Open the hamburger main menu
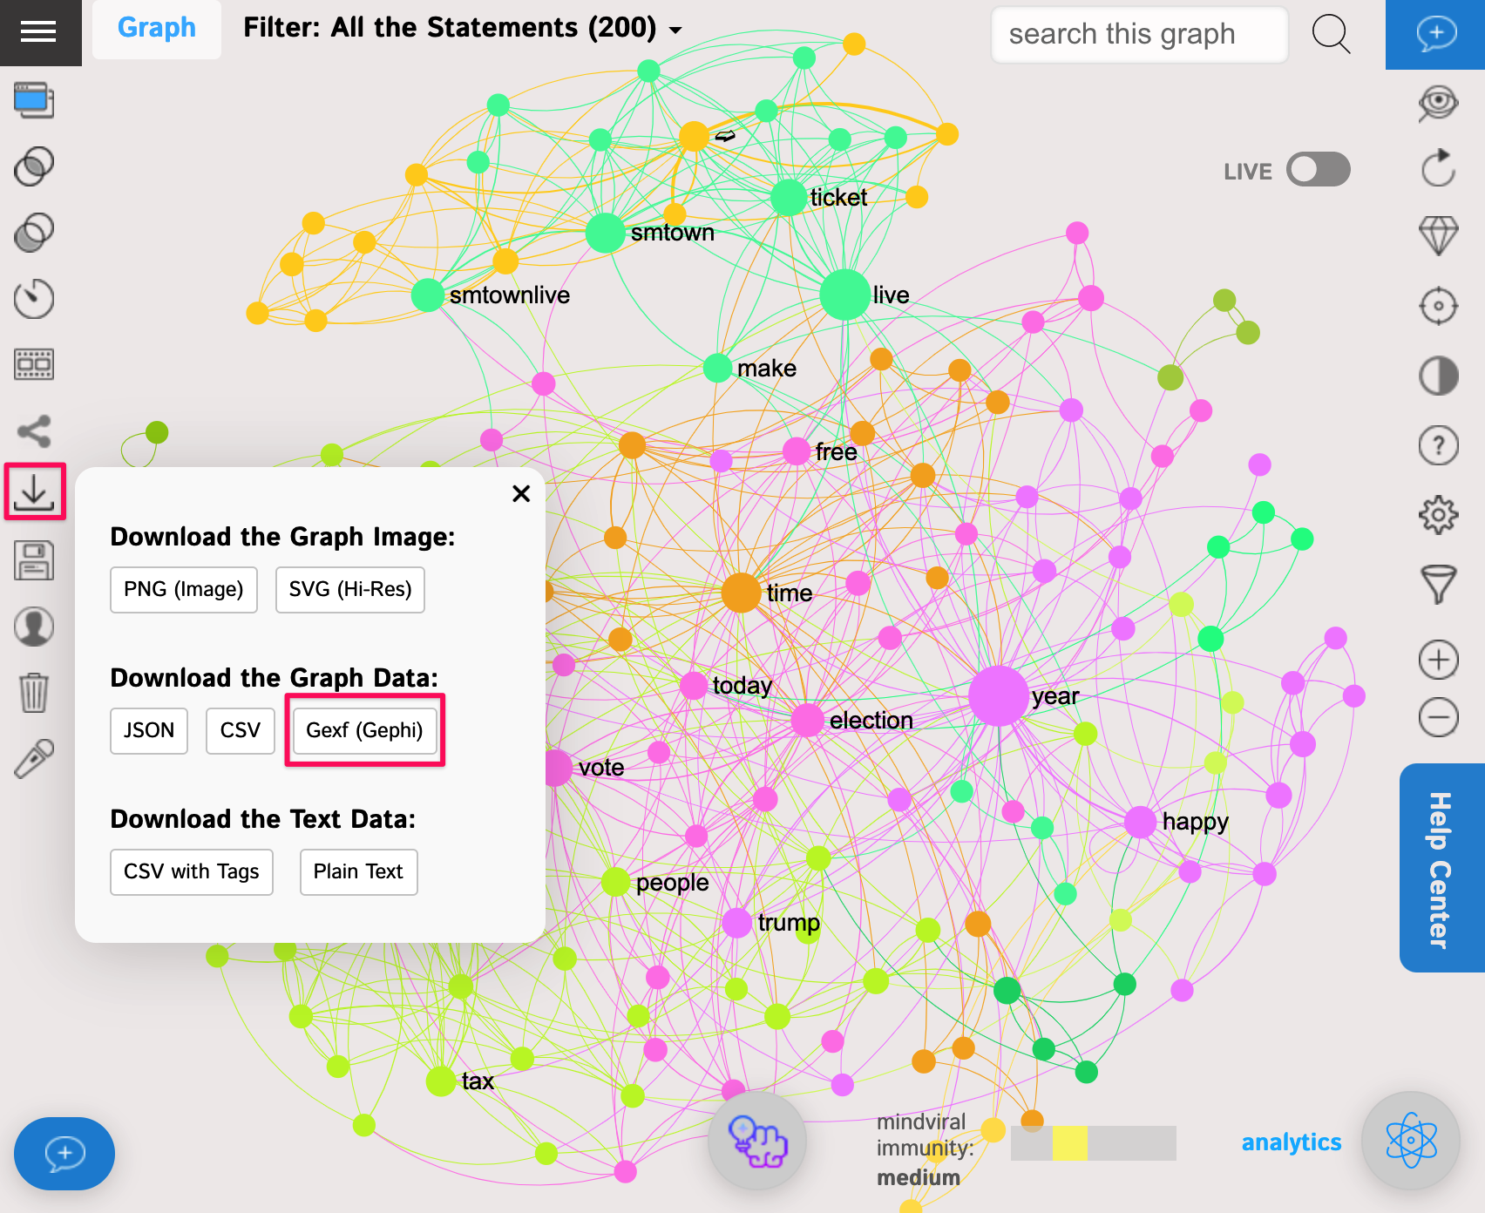Image resolution: width=1485 pixels, height=1213 pixels. pyautogui.click(x=38, y=32)
